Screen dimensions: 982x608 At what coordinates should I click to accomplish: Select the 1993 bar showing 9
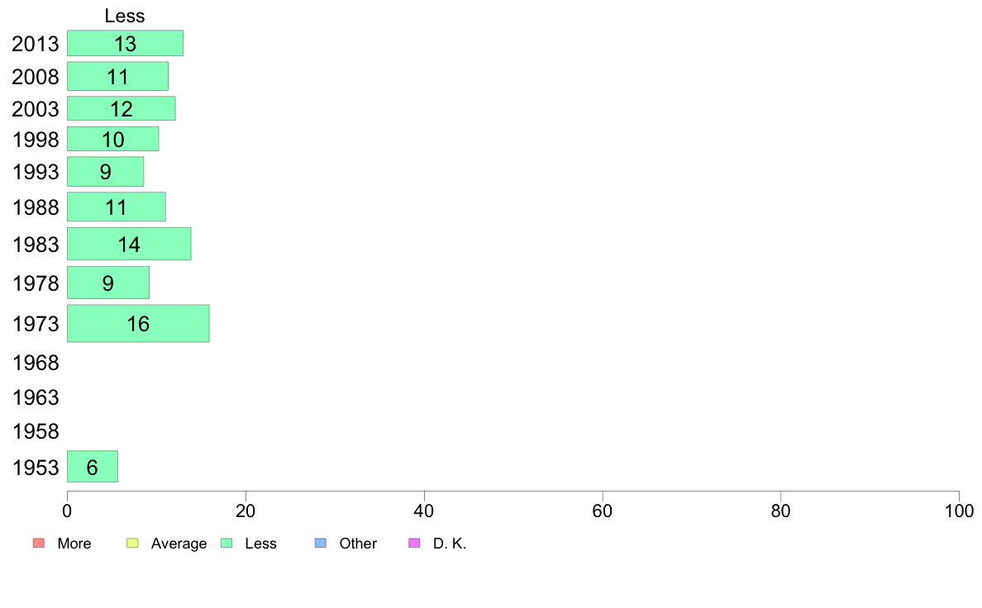point(105,172)
